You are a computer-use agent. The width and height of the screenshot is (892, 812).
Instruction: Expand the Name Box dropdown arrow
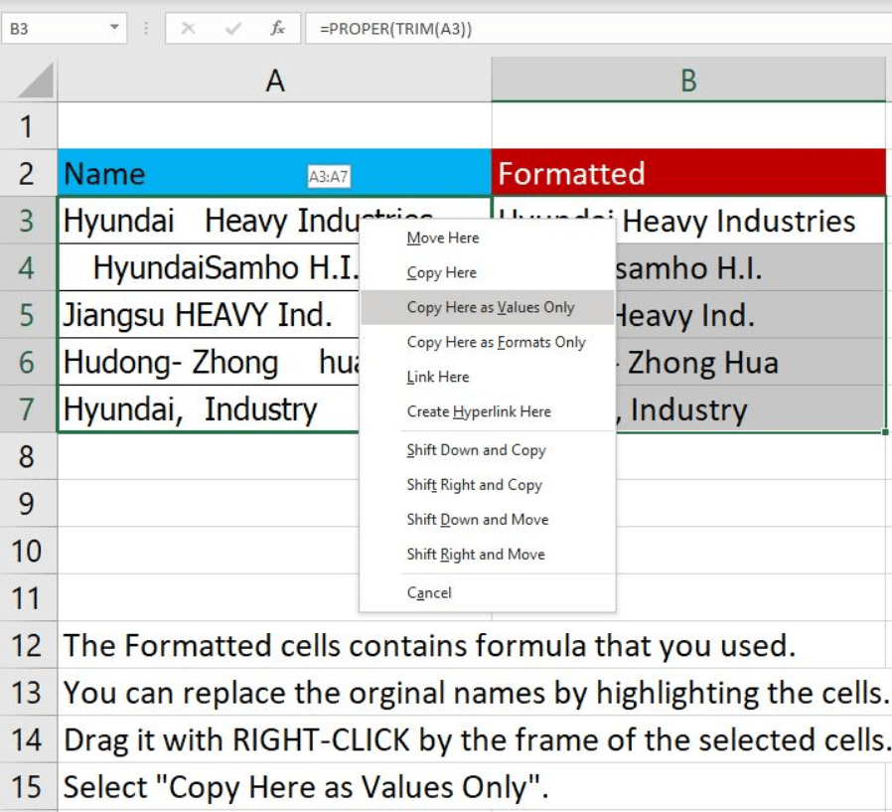point(115,29)
